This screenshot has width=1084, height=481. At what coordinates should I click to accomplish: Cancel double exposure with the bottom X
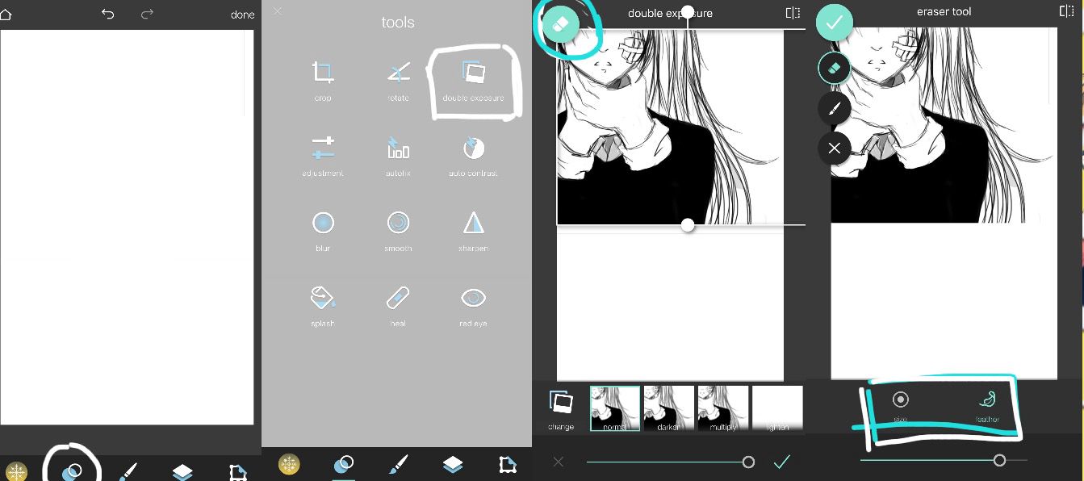click(559, 462)
